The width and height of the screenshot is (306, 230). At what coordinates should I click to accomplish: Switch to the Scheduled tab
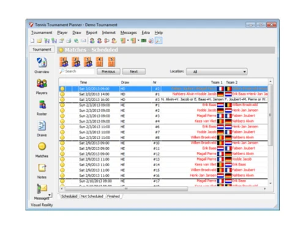point(69,196)
